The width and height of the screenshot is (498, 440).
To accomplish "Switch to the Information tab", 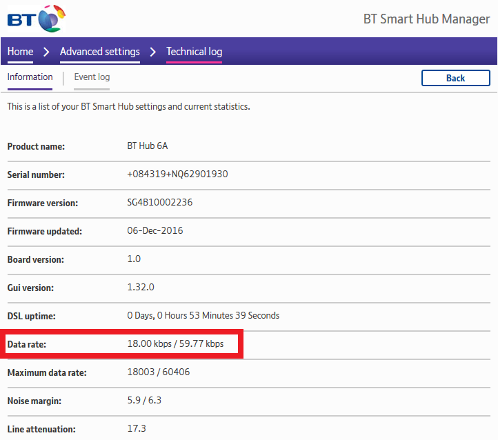I will 30,77.
